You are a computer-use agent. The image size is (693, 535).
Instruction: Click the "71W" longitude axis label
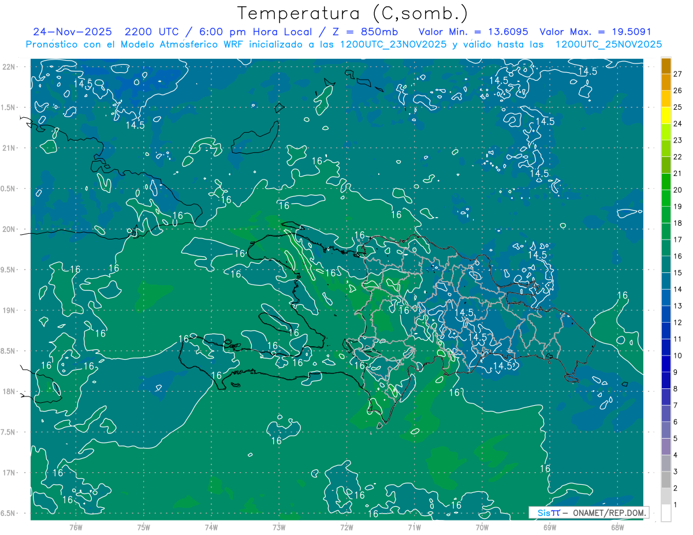point(414,527)
